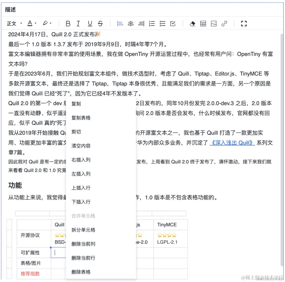Align text left

click(120, 24)
